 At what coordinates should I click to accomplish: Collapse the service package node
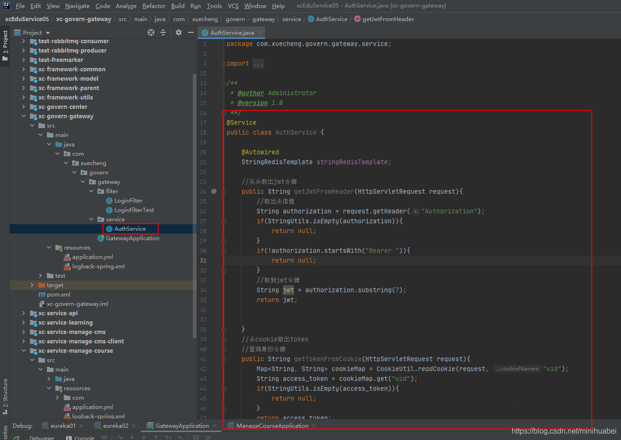[91, 220]
